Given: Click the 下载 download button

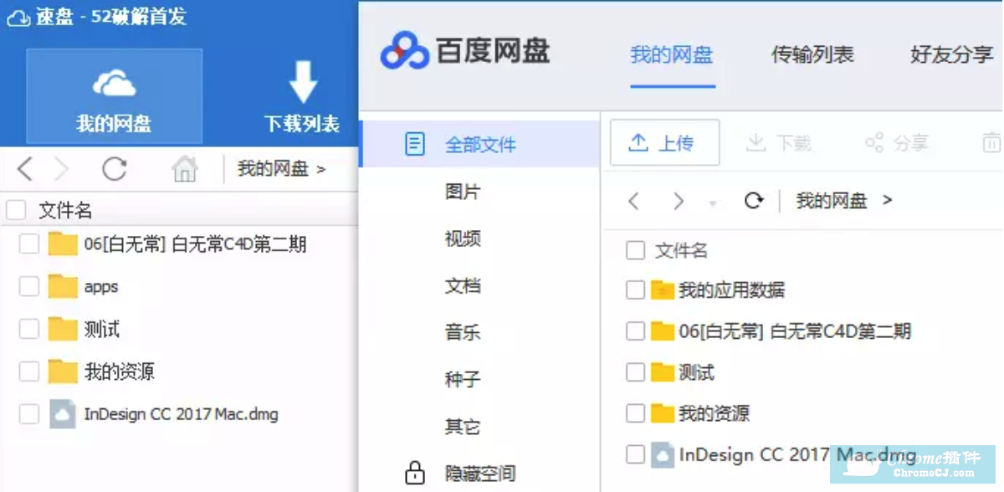Looking at the screenshot, I should tap(779, 143).
